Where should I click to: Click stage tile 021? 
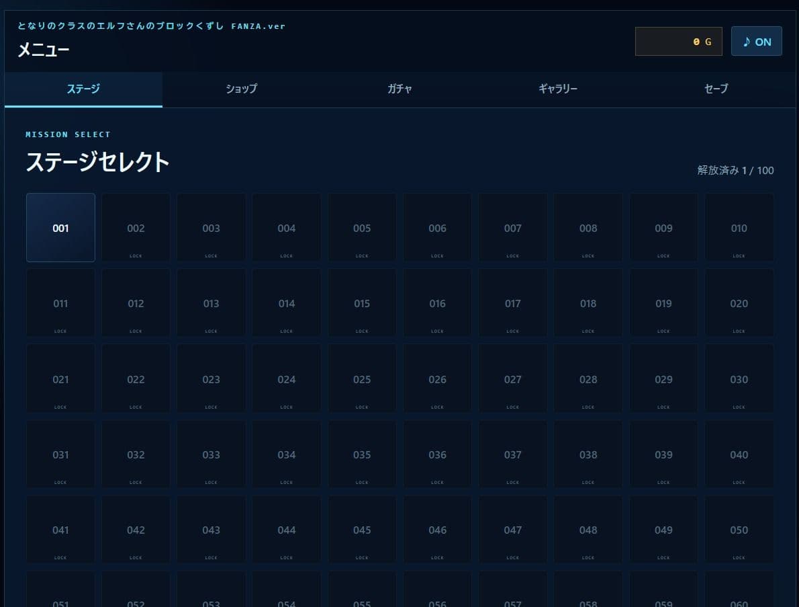click(x=60, y=378)
